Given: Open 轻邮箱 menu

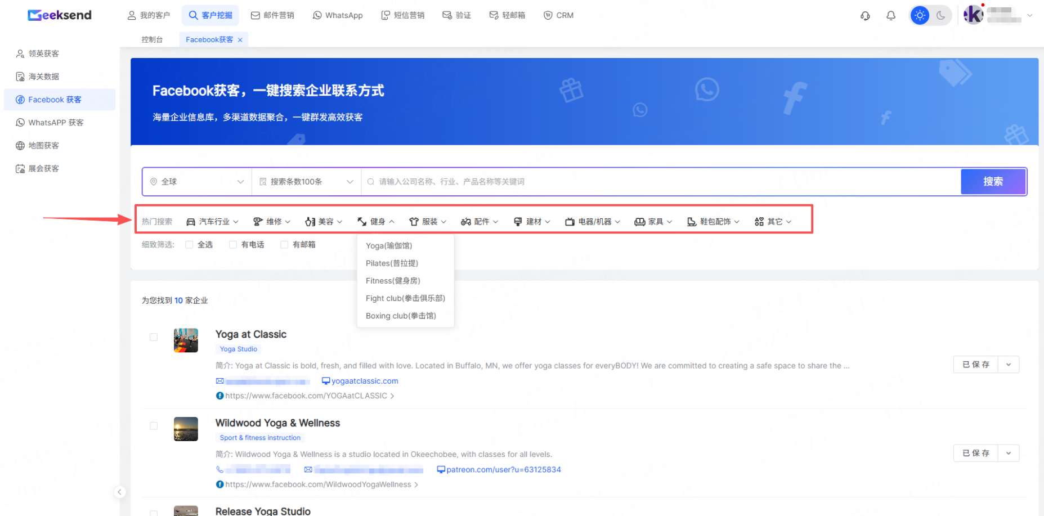Looking at the screenshot, I should coord(507,15).
